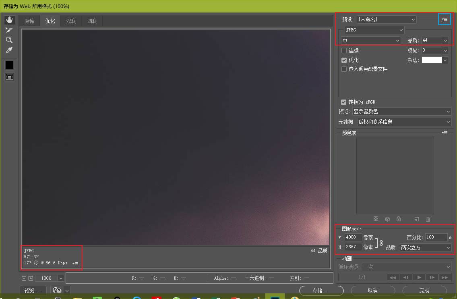This screenshot has height=299, width=457.
Task: Click the trash delete color icon
Action: (428, 219)
